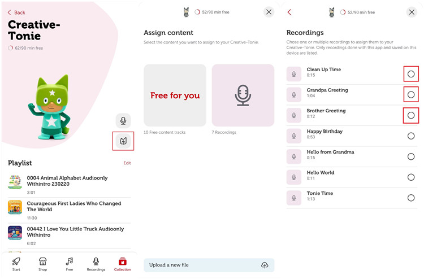Go back using the red chevron on Recordings screen

[x=289, y=12]
